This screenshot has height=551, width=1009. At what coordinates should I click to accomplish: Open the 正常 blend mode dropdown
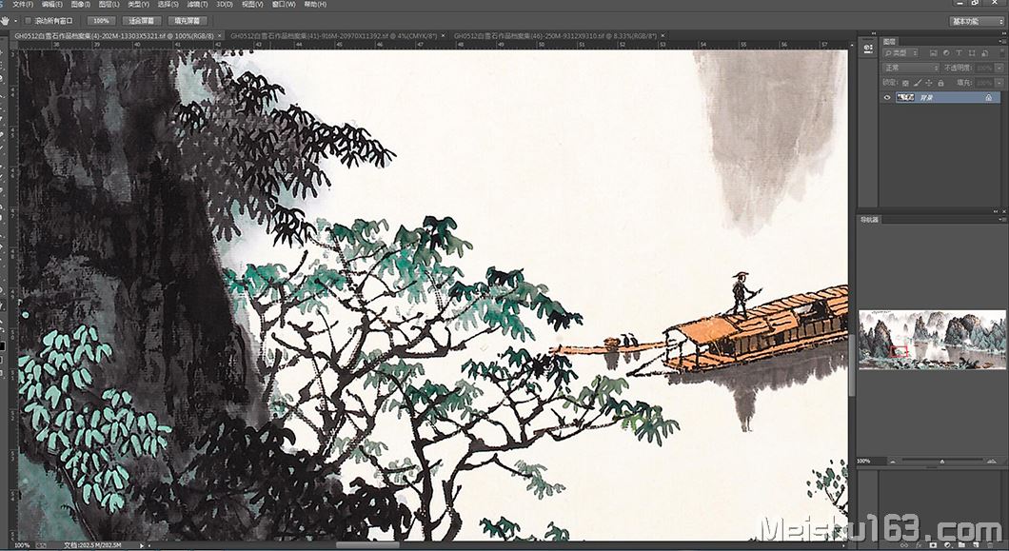(911, 68)
